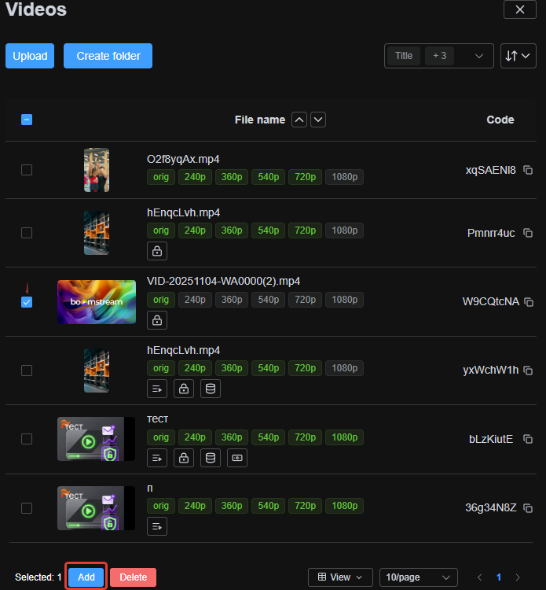Screen dimensions: 546x590
Task: Copy the code W9CQtcNA
Action: click(x=529, y=302)
